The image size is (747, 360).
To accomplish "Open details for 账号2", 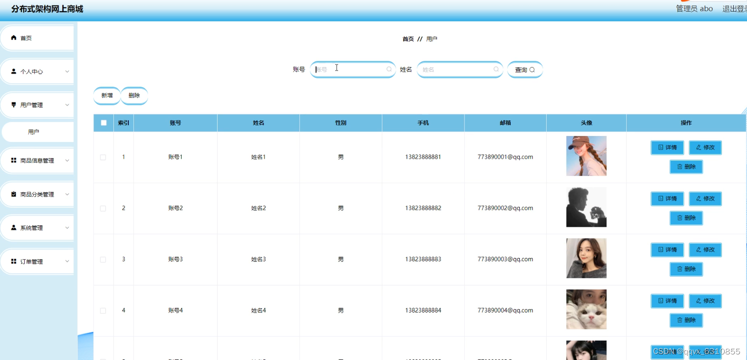I will 668,198.
